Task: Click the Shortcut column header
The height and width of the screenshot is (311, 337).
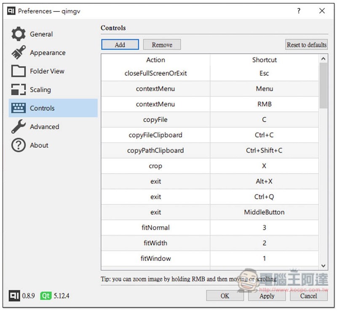Action: [265, 60]
